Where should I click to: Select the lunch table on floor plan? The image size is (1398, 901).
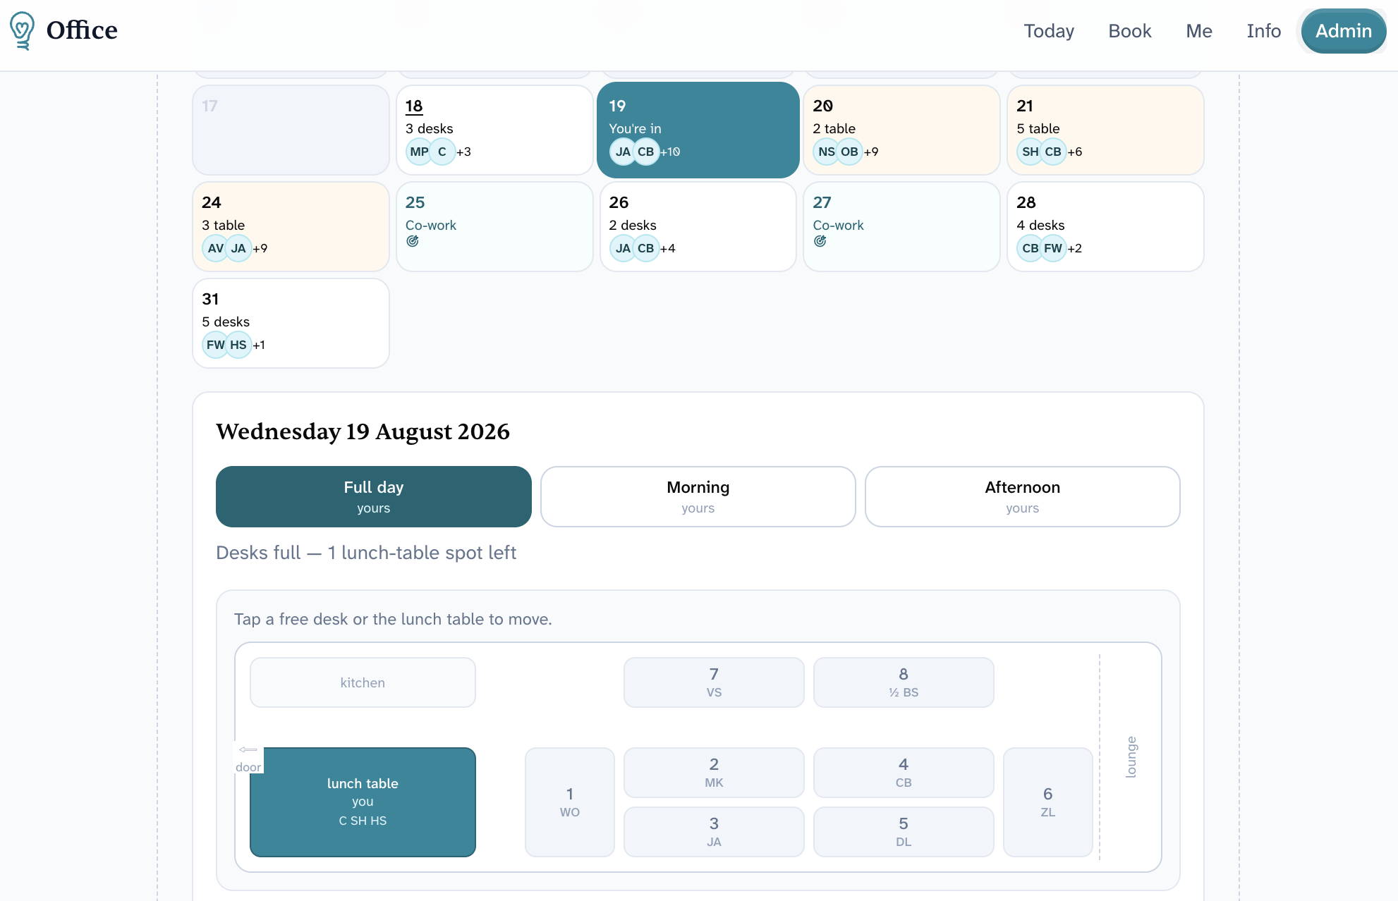[363, 802]
